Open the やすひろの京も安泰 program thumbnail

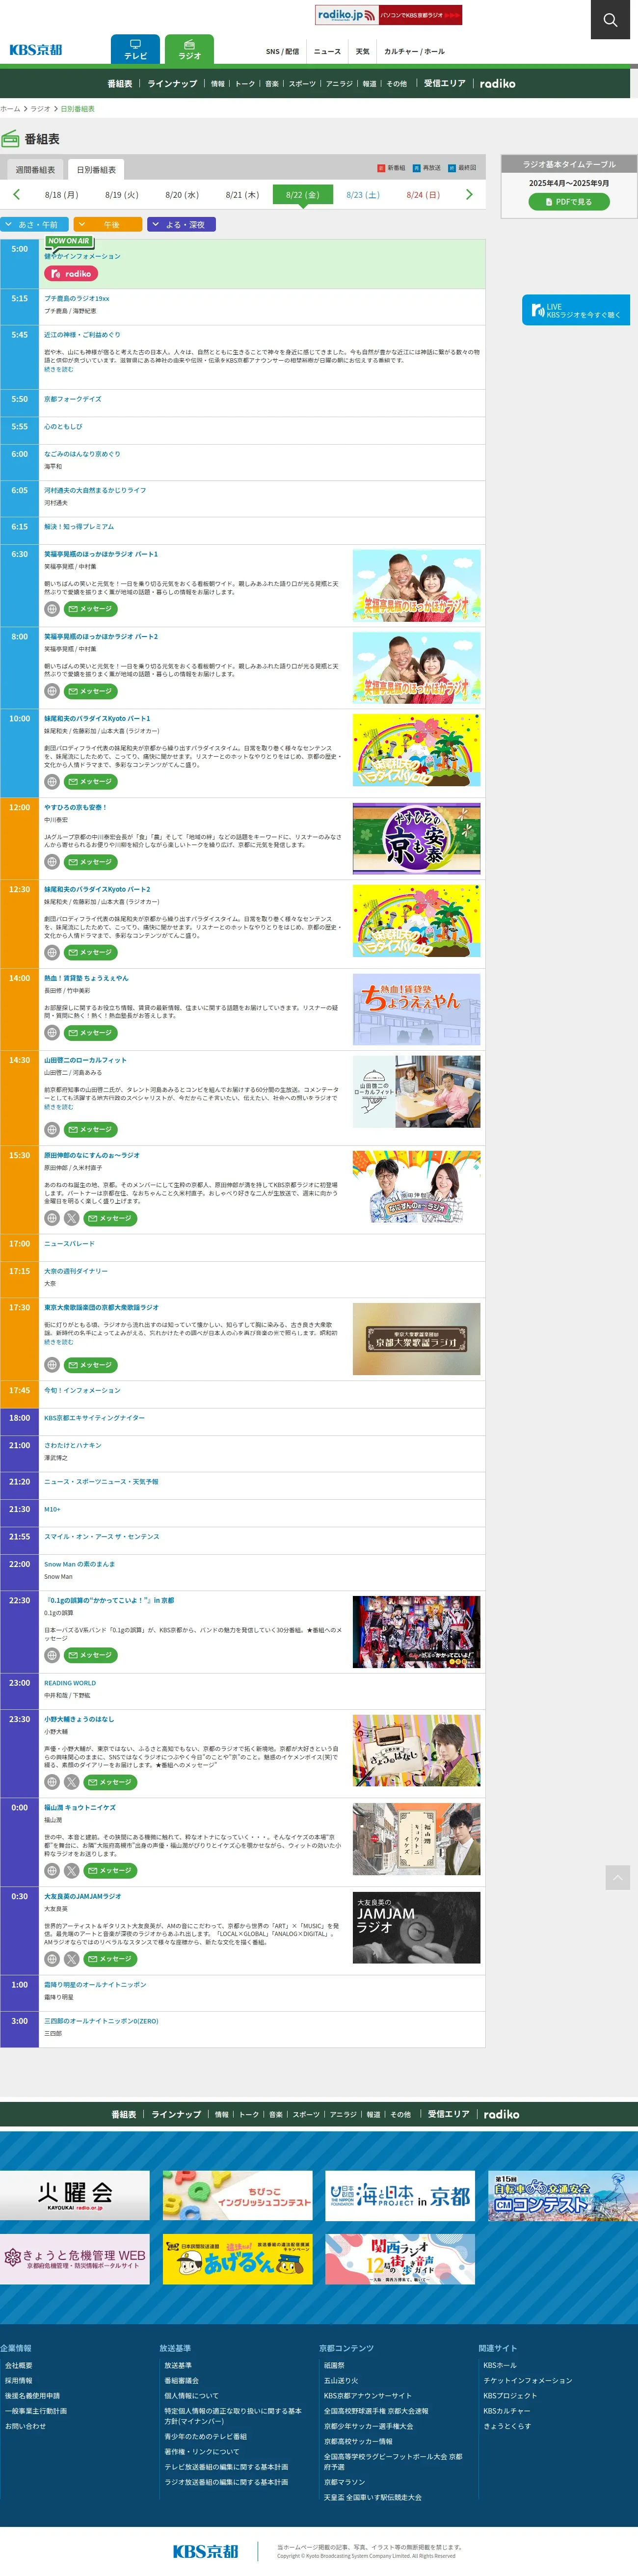coord(416,839)
